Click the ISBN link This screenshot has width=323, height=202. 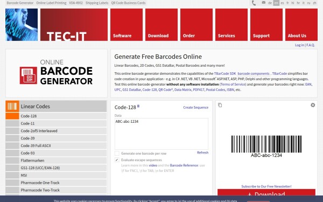(x=230, y=89)
